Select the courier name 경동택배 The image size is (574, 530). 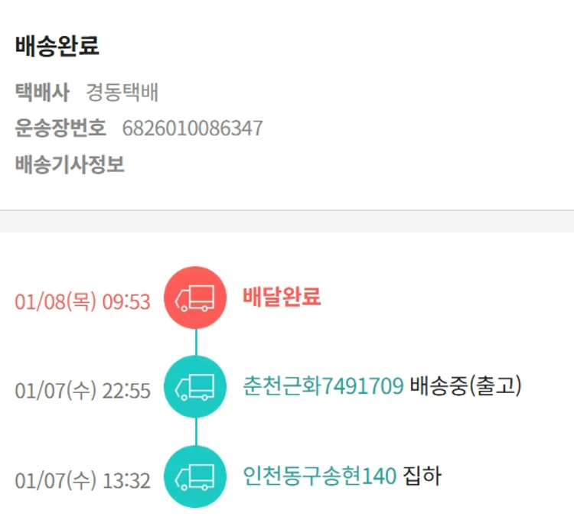click(122, 93)
